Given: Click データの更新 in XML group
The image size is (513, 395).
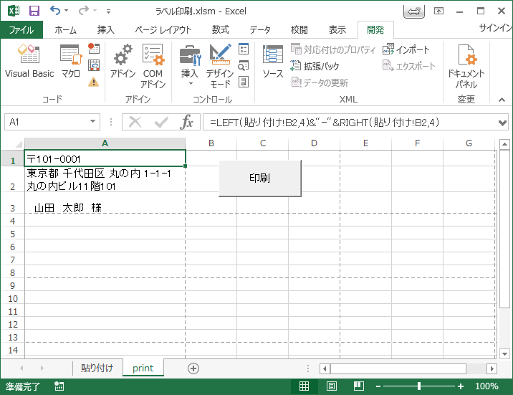Looking at the screenshot, I should click(320, 82).
